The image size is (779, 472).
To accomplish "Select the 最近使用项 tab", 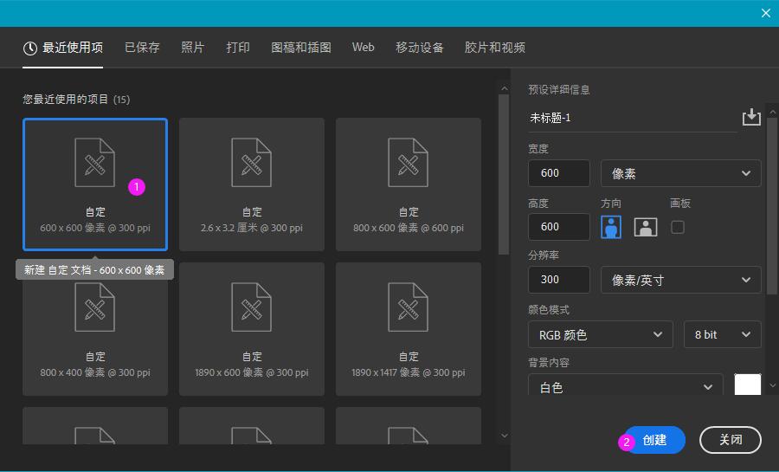I will point(63,48).
